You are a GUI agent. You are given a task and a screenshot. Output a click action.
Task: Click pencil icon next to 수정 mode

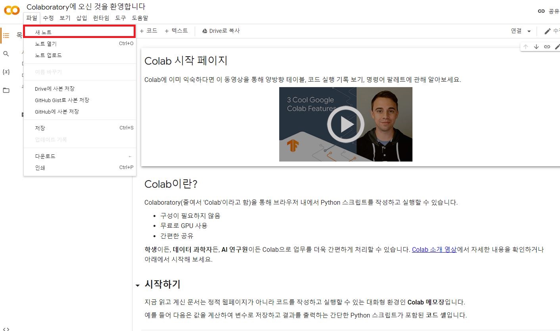point(548,31)
